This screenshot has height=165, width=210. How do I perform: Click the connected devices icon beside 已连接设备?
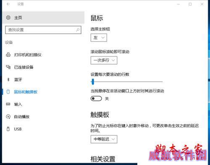click(x=8, y=67)
